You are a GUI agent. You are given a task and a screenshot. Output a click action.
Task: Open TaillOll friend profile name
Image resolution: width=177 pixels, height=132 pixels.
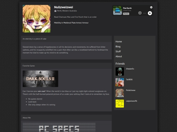129,80
